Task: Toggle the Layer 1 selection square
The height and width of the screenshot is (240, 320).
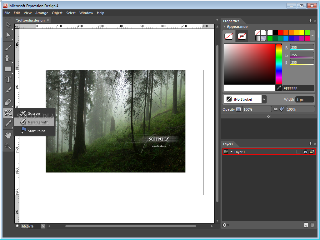Action: coord(298,152)
